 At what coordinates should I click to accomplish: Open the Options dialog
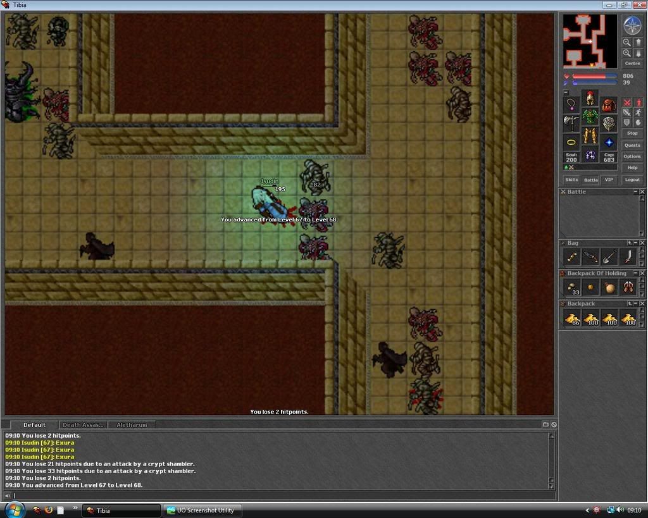(x=632, y=156)
